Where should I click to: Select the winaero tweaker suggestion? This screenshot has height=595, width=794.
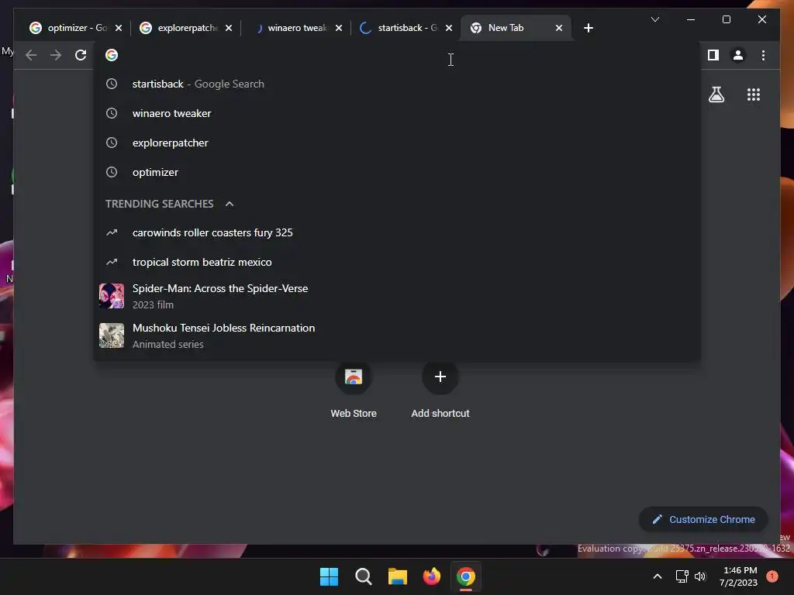tap(397, 113)
